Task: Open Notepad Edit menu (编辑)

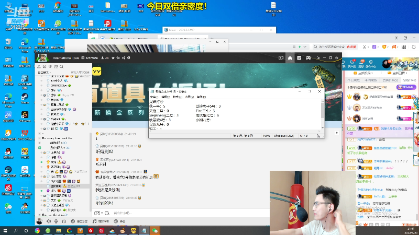Action: tap(166, 97)
